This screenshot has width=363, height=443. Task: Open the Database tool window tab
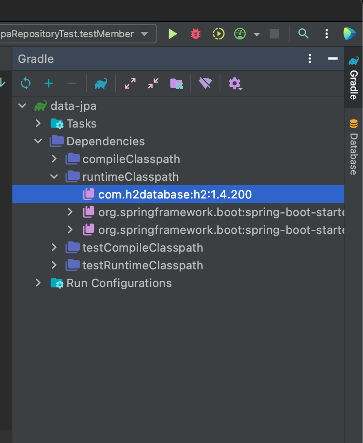point(354,148)
